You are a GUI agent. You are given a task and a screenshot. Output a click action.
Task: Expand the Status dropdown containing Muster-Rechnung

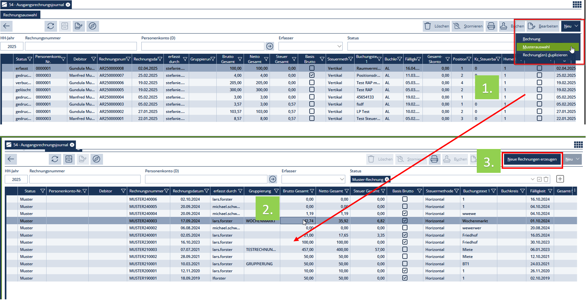tap(532, 179)
